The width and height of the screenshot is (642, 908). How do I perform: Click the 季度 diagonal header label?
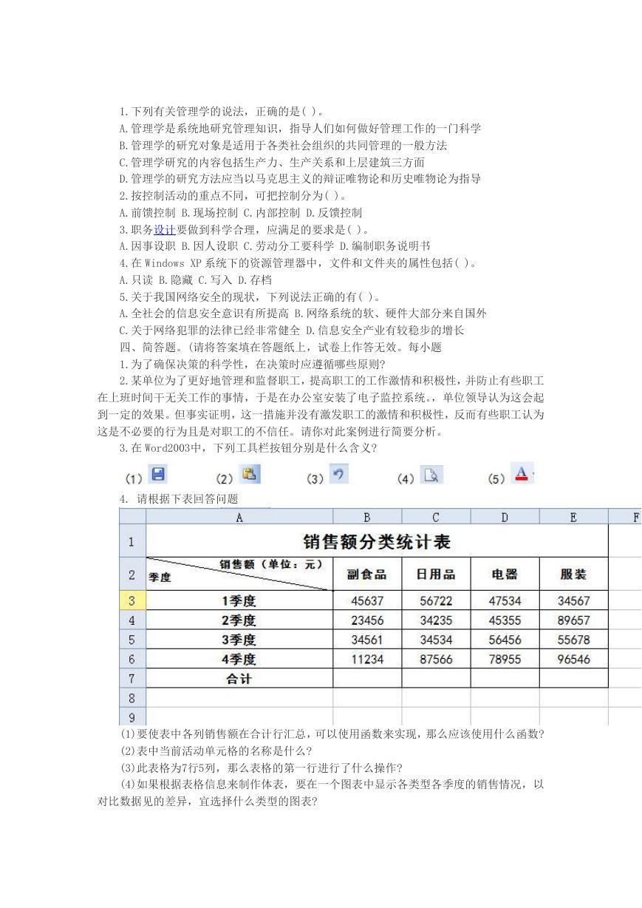coord(160,577)
